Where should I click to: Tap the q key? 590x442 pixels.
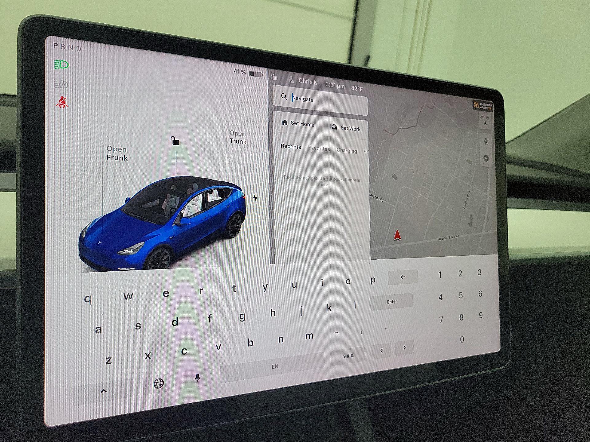88,299
